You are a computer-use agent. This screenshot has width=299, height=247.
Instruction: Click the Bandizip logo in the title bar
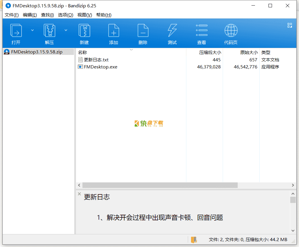pos(8,6)
